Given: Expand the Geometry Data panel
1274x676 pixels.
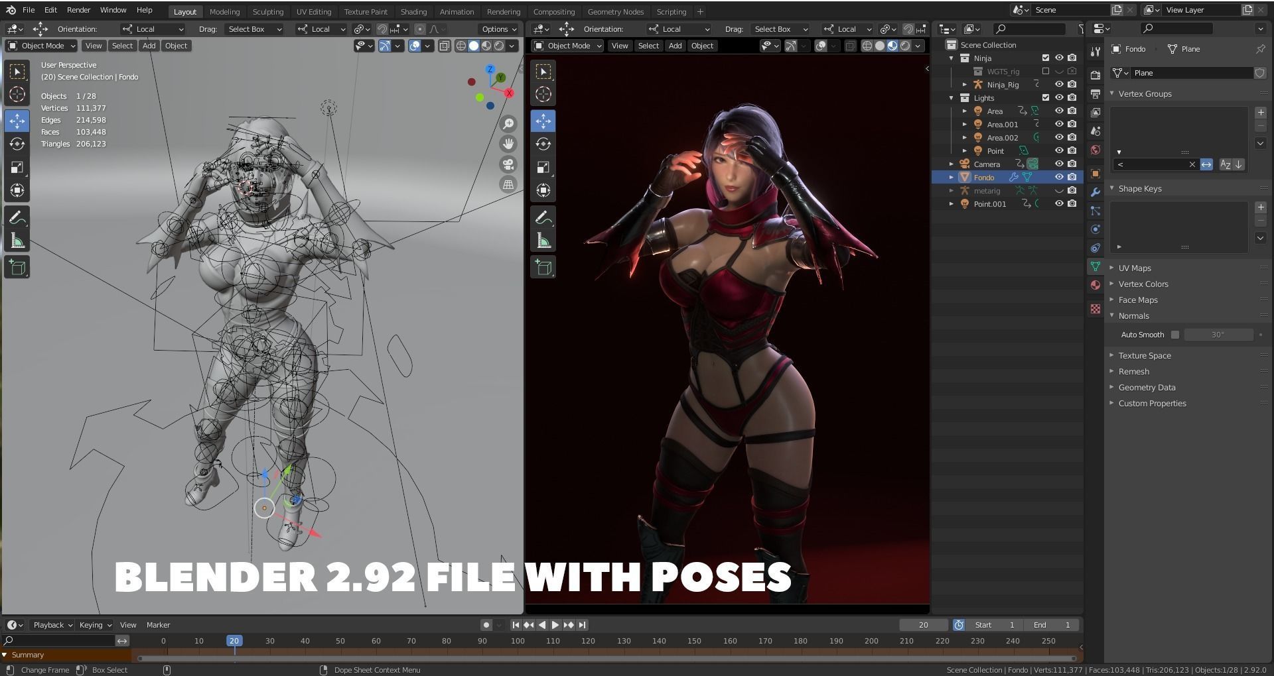Looking at the screenshot, I should pyautogui.click(x=1147, y=388).
